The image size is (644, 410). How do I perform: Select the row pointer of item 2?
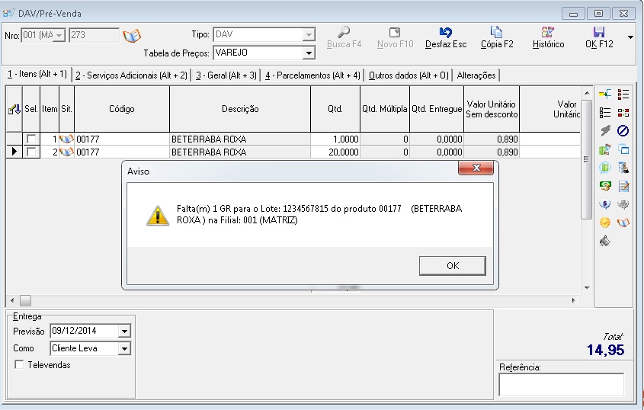(14, 152)
